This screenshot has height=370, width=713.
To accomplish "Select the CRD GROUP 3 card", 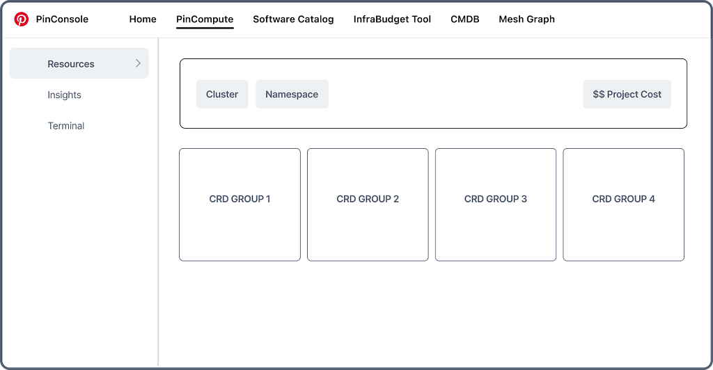I will pos(496,204).
